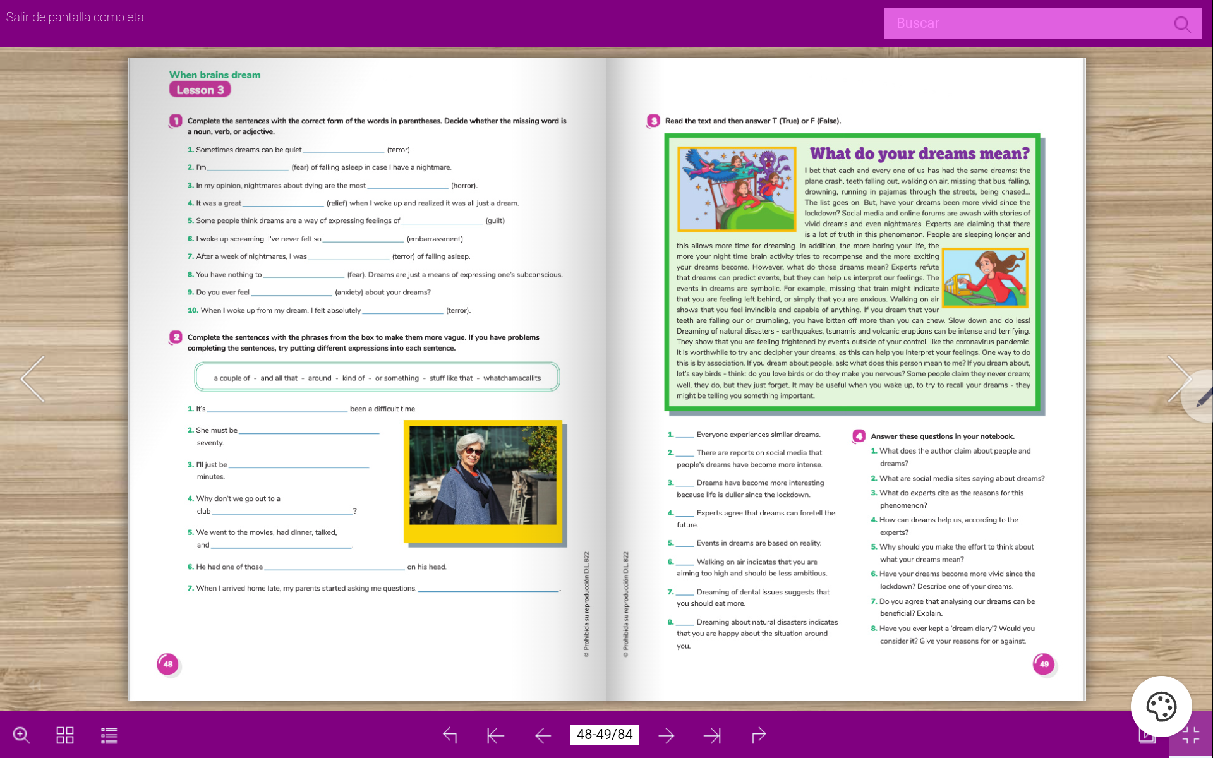Image resolution: width=1213 pixels, height=758 pixels.
Task: Click the page number 48-49/84 box
Action: (x=605, y=734)
